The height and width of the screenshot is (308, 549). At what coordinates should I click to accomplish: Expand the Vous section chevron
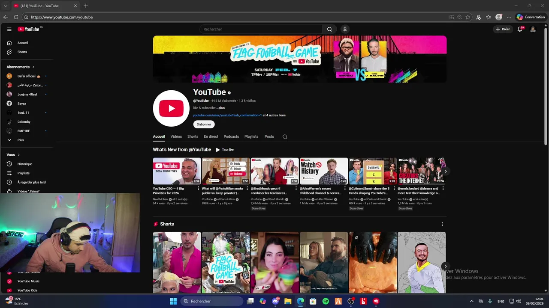coord(18,155)
